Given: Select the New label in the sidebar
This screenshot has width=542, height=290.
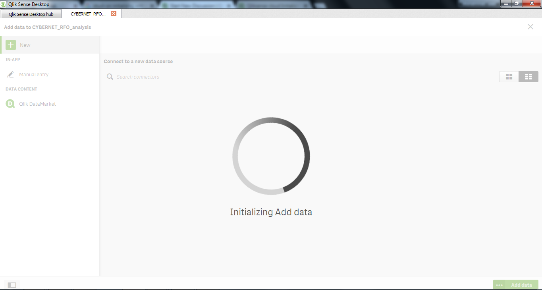Looking at the screenshot, I should pos(25,45).
